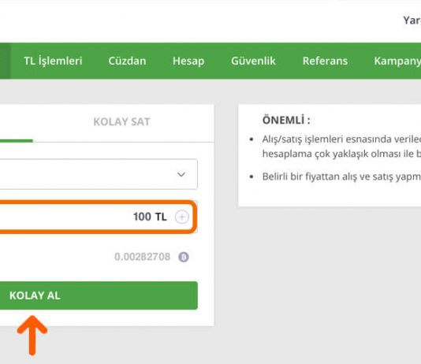
Task: Switch to the KOLAY SAT tab
Action: point(121,122)
